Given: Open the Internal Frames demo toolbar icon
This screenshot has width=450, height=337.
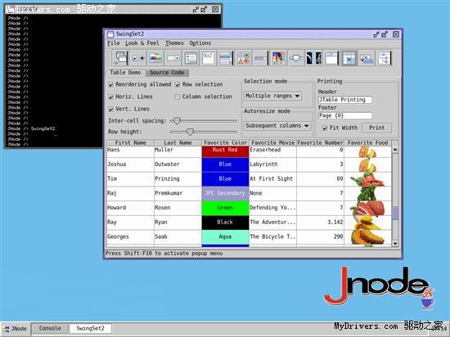Looking at the screenshot, I should 120,58.
